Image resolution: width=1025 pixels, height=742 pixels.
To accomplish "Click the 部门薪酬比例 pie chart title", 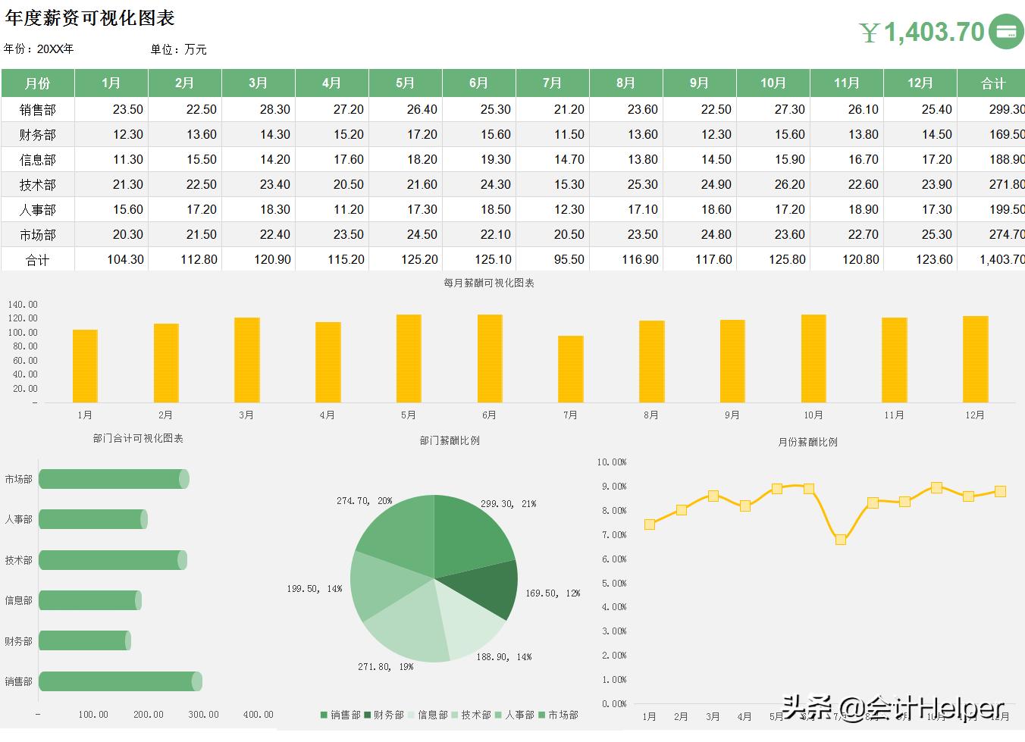I will tap(450, 440).
